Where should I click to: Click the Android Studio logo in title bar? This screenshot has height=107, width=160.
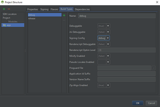point(2,2)
